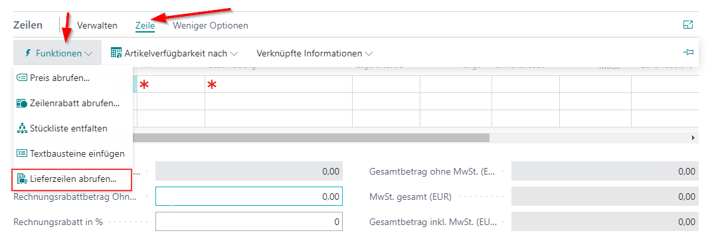708x241 pixels.
Task: Click the Stückliste entfalten icon
Action: 22,128
